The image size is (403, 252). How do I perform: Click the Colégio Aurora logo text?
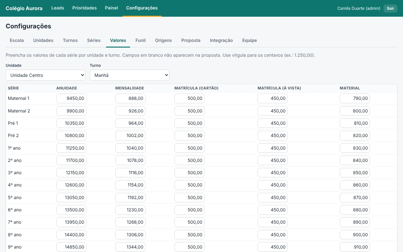[x=24, y=8]
